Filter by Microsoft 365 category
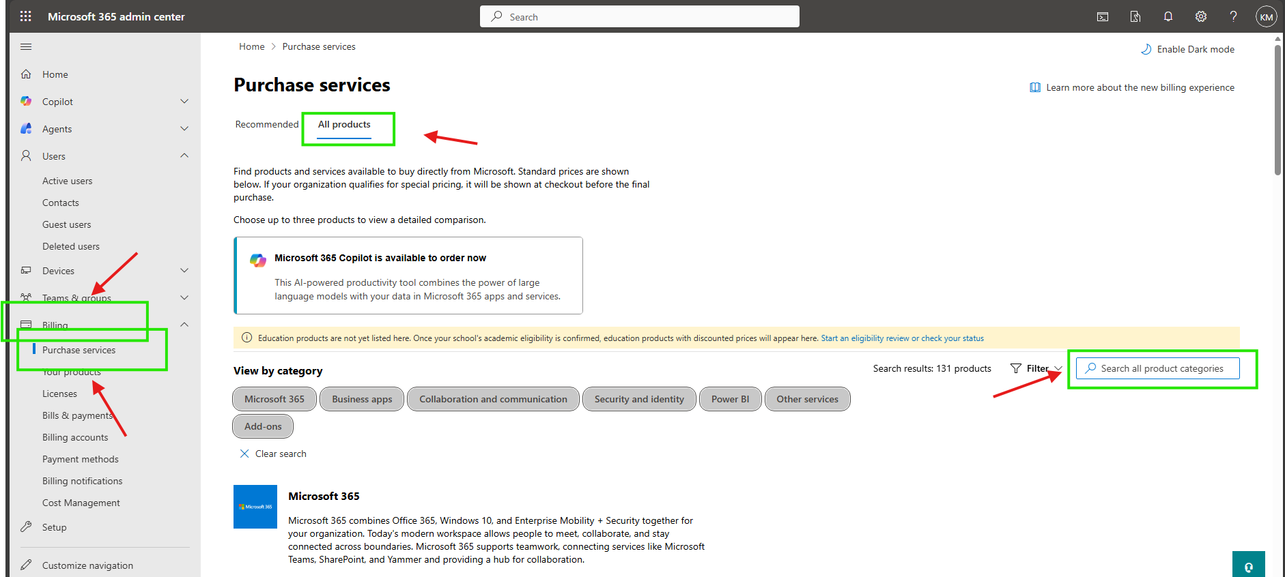This screenshot has height=577, width=1285. pyautogui.click(x=274, y=399)
